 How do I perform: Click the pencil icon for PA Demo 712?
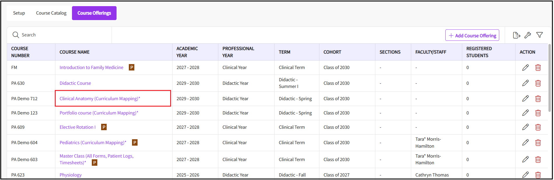(x=525, y=99)
